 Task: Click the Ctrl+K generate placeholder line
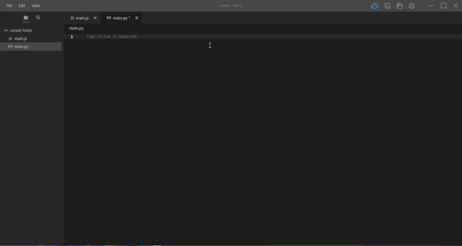(112, 37)
